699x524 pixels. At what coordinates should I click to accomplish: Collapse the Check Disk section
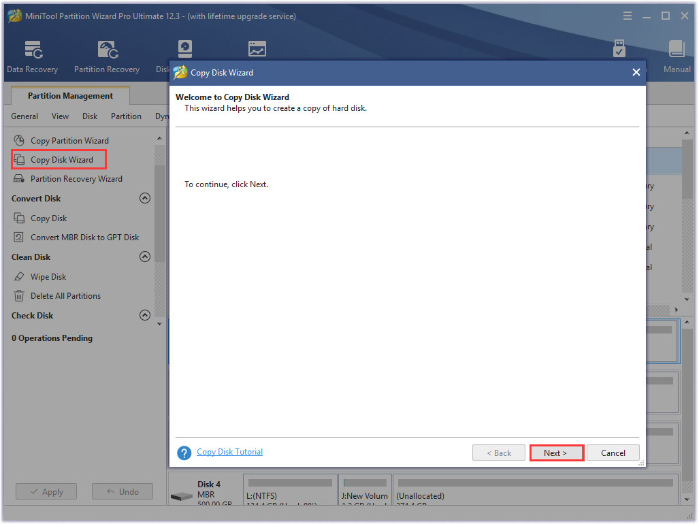(145, 315)
